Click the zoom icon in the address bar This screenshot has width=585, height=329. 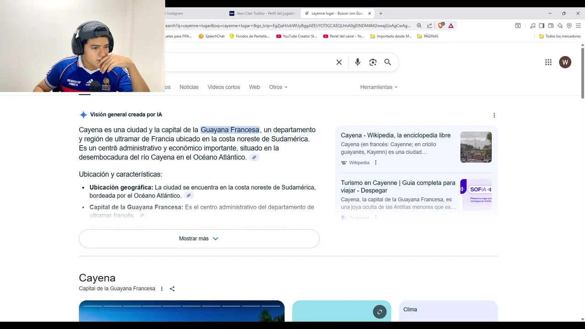[419, 26]
